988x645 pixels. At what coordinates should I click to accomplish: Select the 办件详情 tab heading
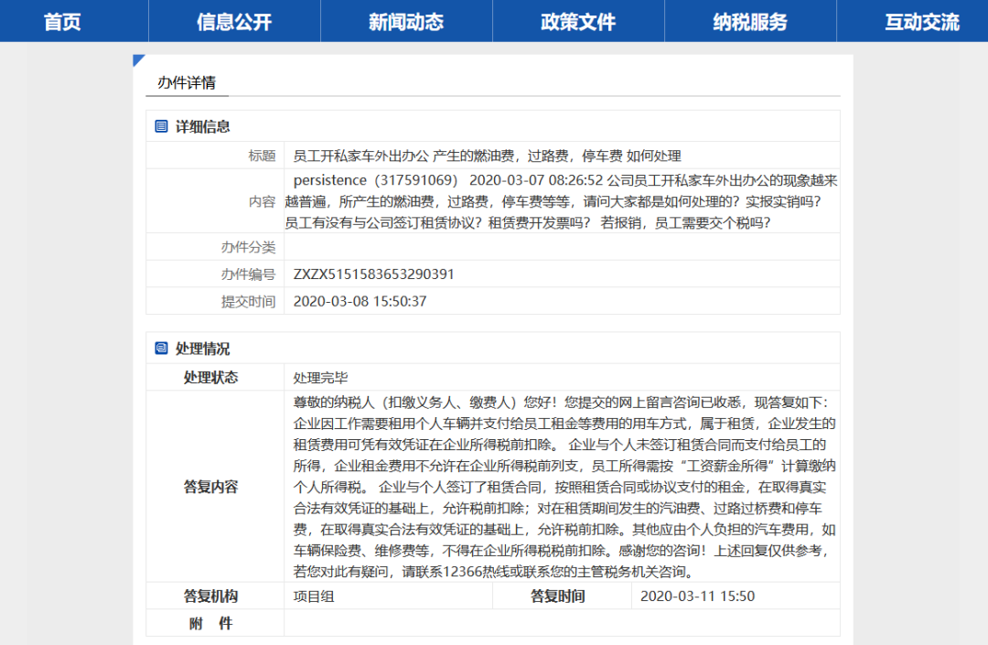click(x=187, y=82)
